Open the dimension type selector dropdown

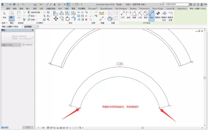[x=17, y=37]
